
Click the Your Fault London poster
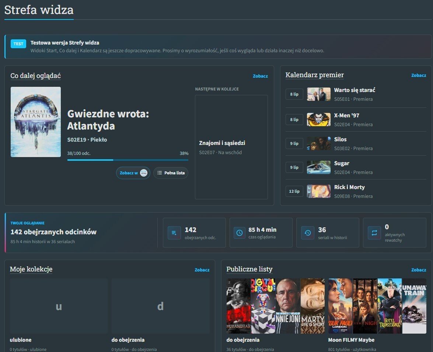[x=340, y=306]
